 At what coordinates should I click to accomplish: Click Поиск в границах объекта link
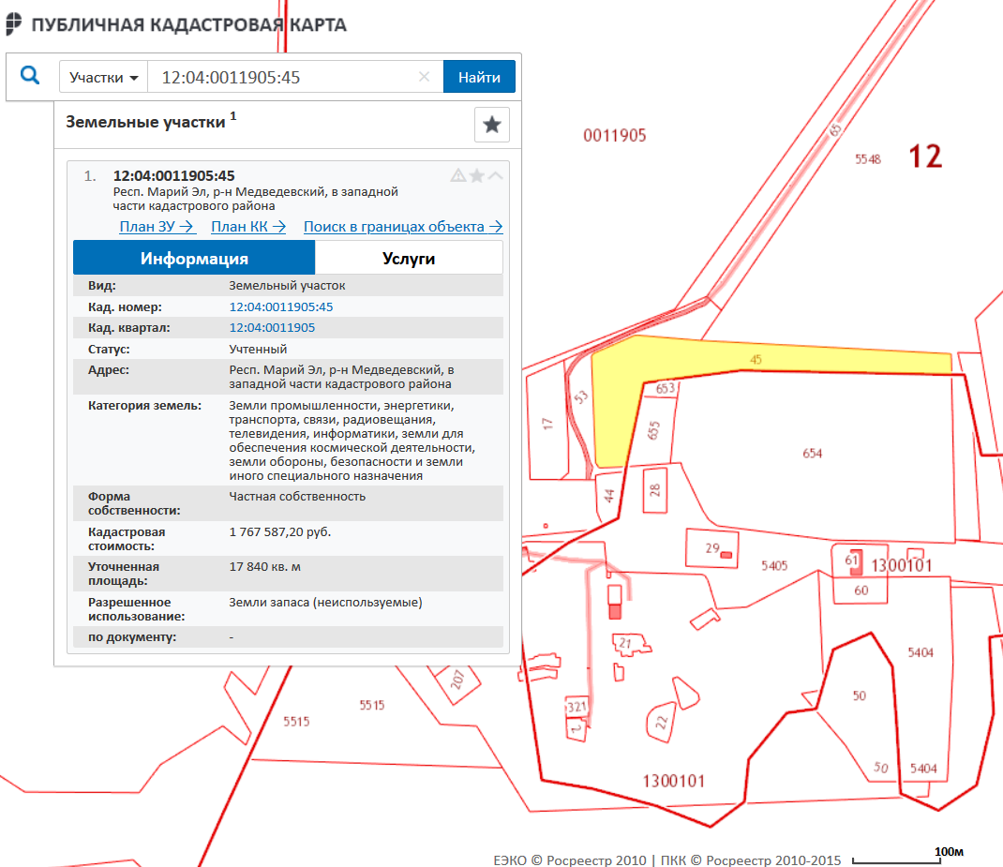click(x=403, y=226)
